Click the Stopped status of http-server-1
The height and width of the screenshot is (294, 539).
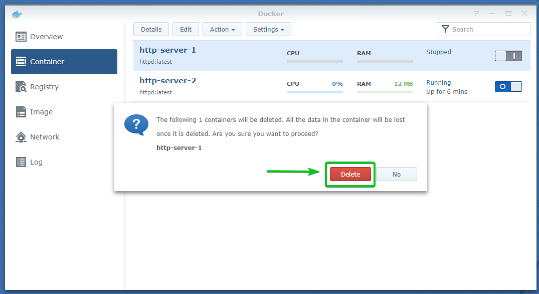438,52
